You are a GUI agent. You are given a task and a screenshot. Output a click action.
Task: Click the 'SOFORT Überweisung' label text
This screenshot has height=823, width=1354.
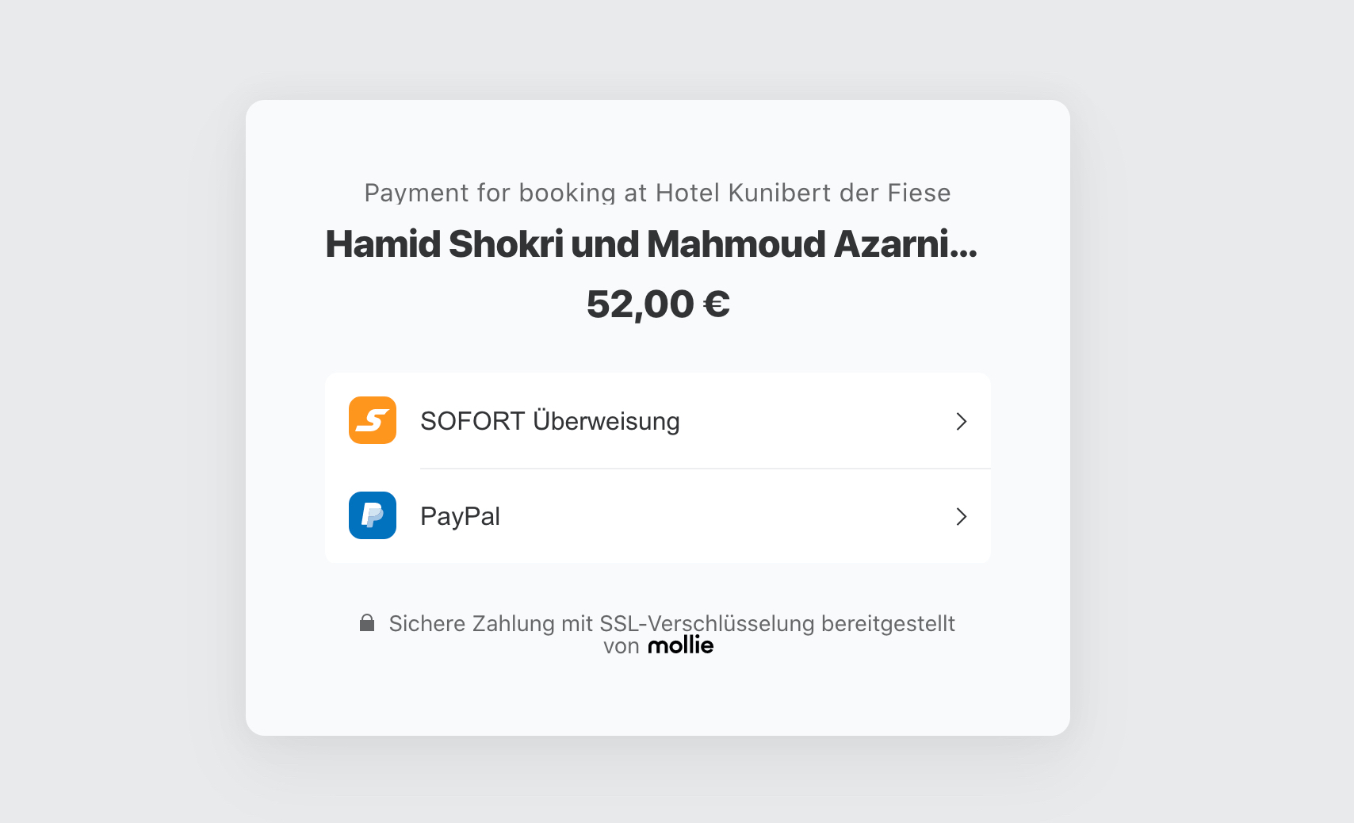pyautogui.click(x=550, y=421)
